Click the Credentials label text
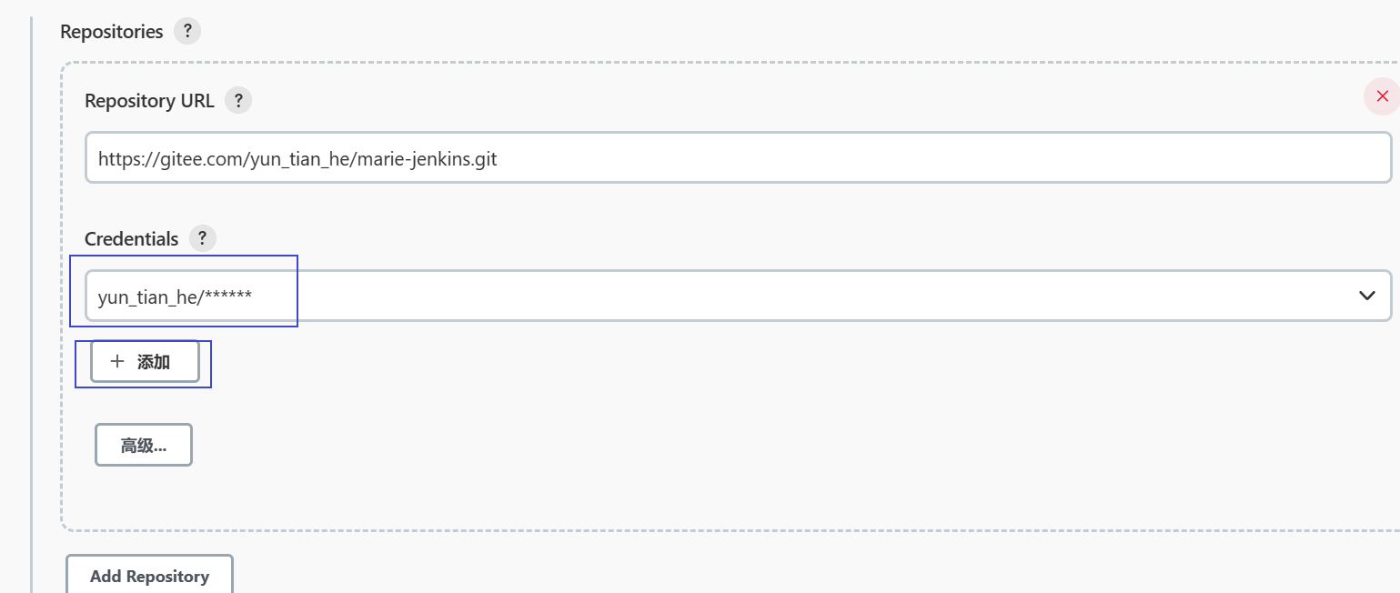1400x593 pixels. (x=131, y=239)
